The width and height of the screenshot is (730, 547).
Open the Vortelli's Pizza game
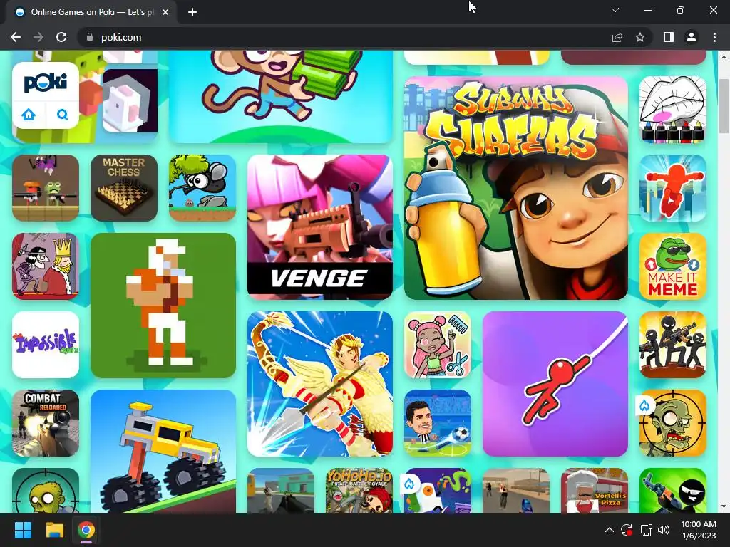coord(595,490)
